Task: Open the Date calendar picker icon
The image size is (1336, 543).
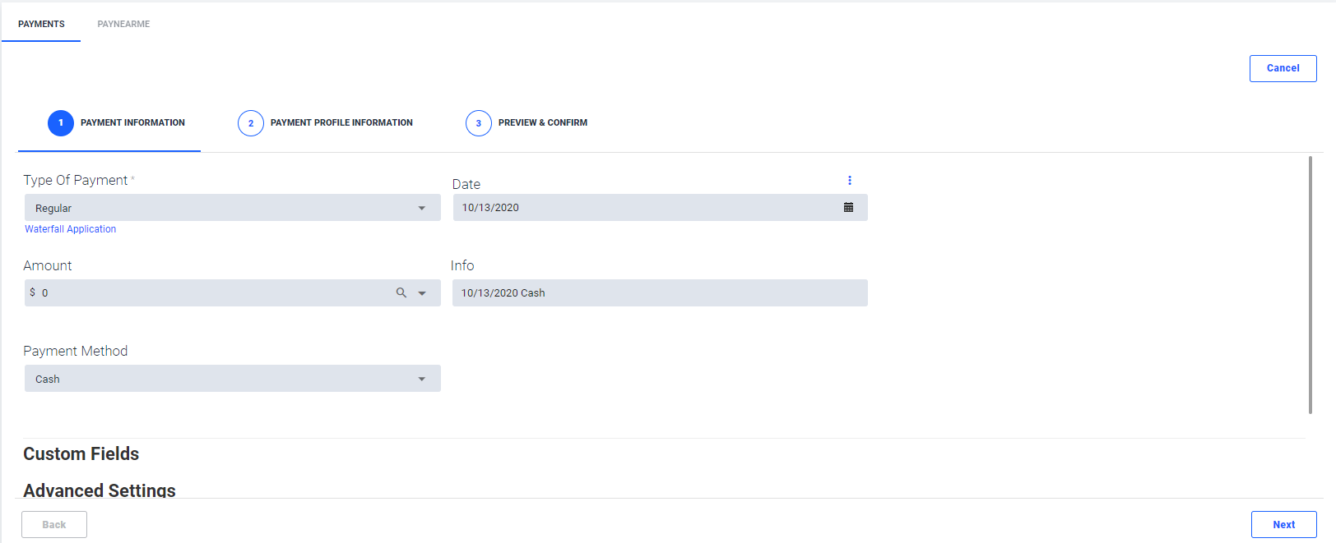Action: [848, 207]
